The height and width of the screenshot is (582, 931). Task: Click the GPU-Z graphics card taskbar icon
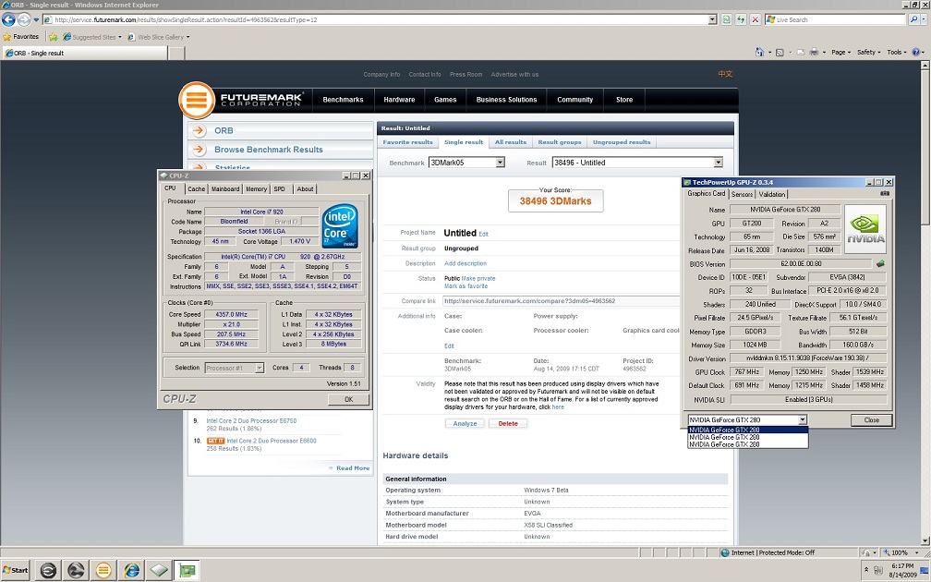pos(187,571)
